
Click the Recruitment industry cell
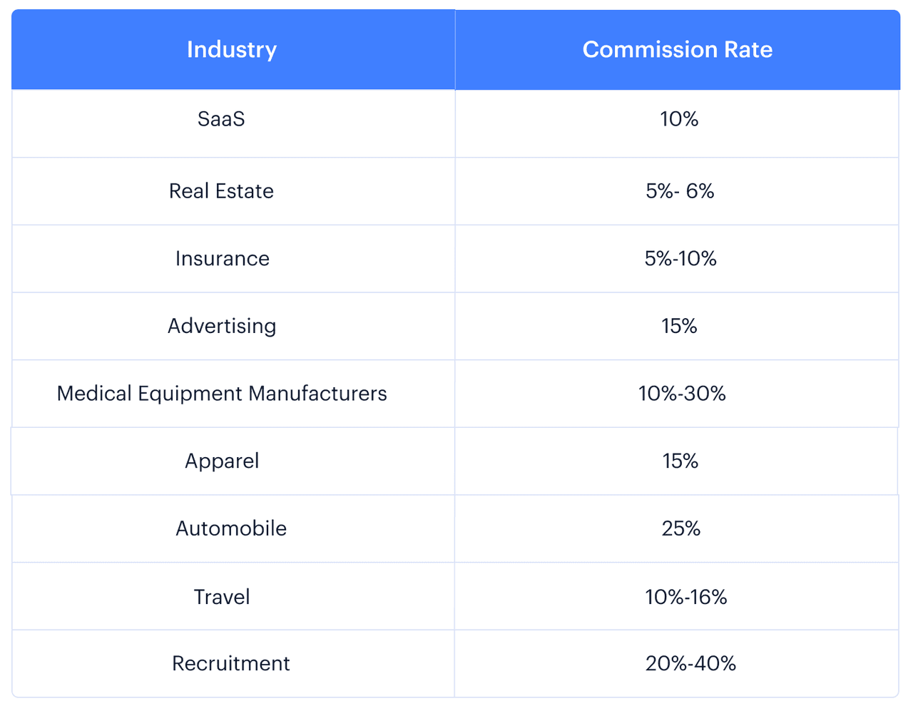pos(231,663)
